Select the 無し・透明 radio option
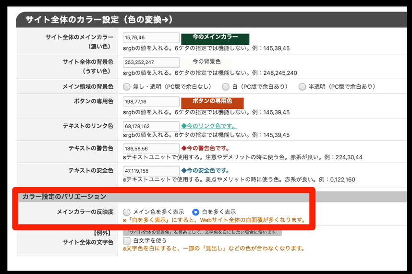The image size is (412, 274). 127,87
